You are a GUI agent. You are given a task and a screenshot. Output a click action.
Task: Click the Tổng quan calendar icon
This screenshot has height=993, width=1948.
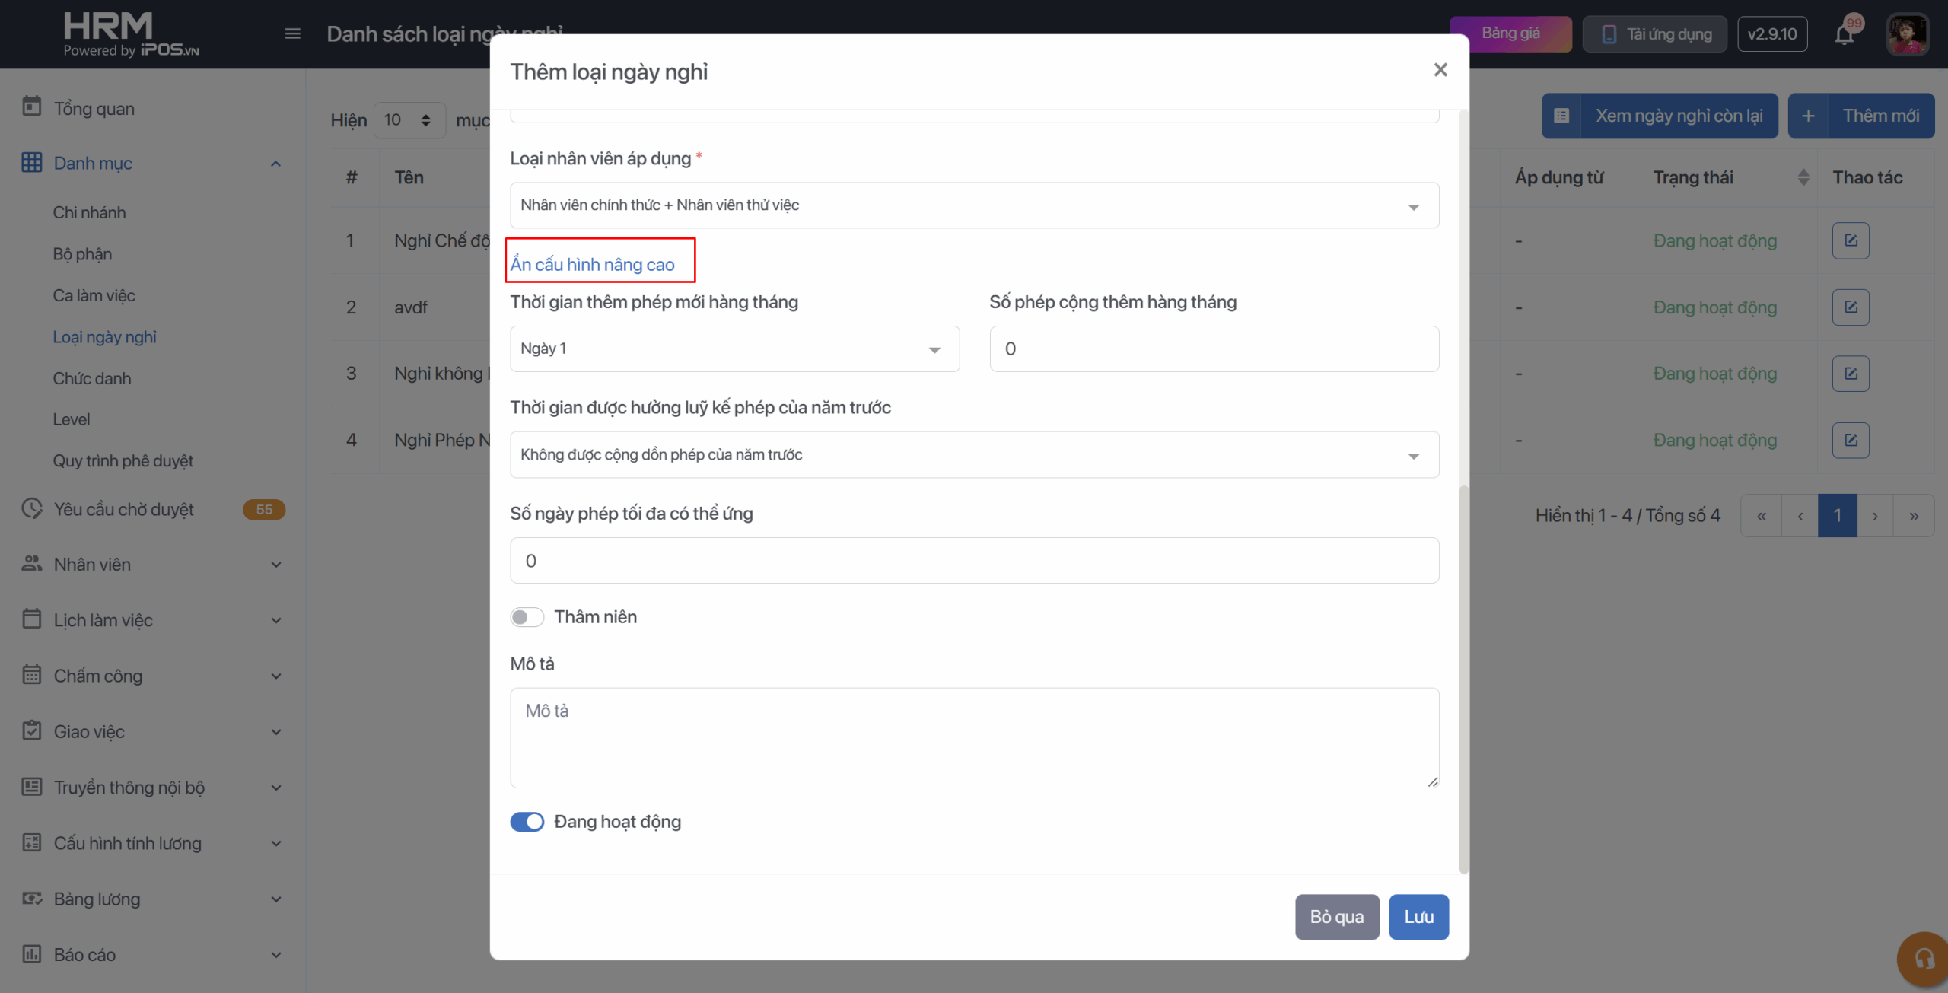(x=32, y=107)
